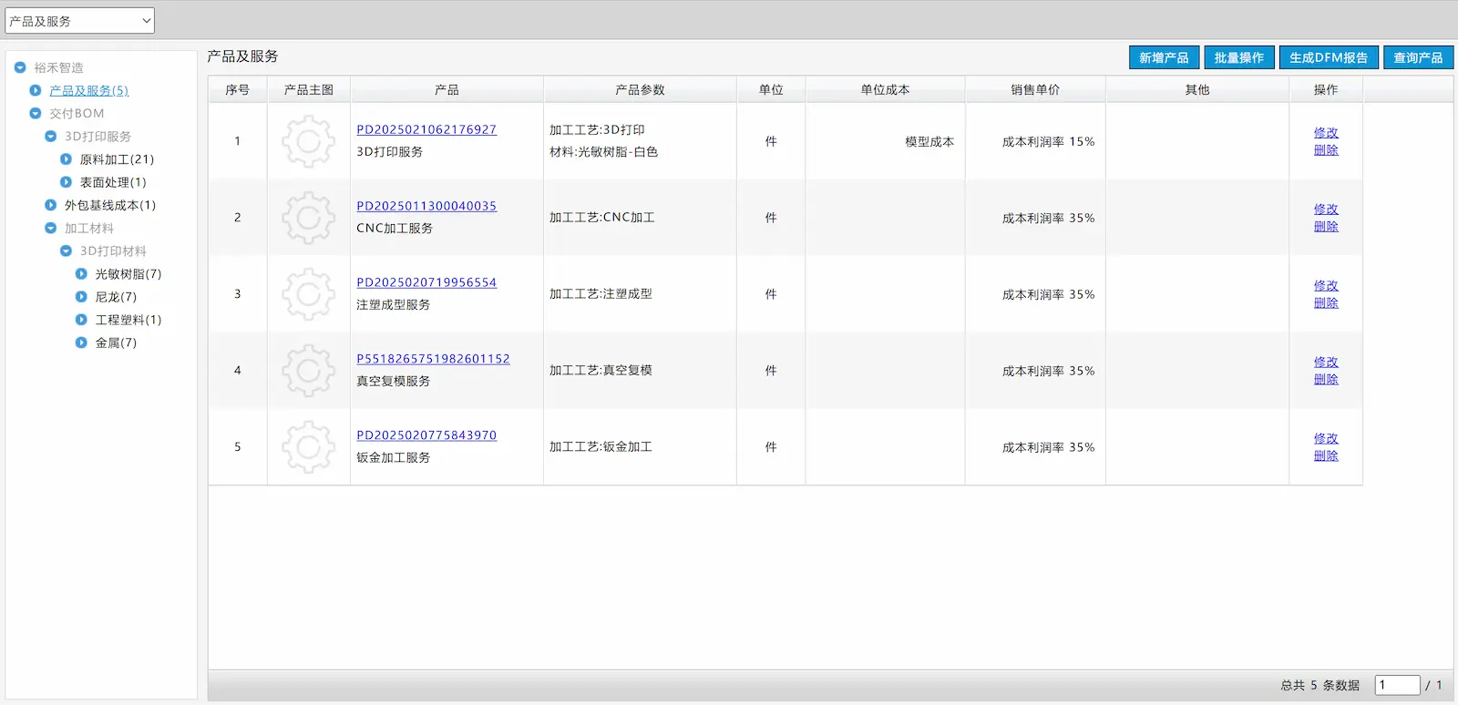Click the gear thumbnail for 3D打印服务

(308, 141)
